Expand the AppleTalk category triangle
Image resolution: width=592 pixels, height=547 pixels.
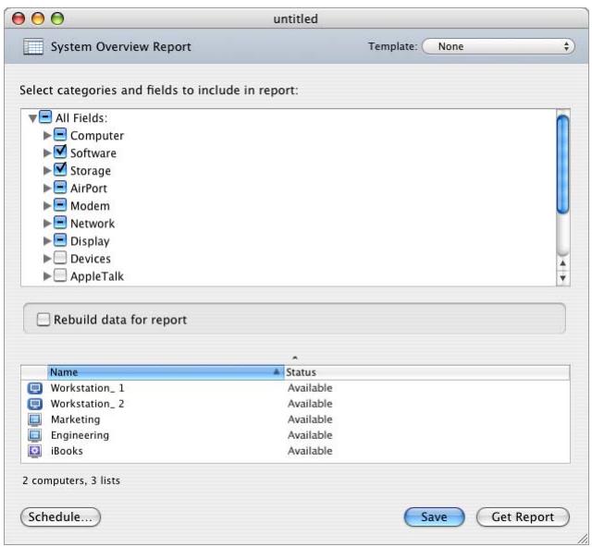tap(47, 276)
